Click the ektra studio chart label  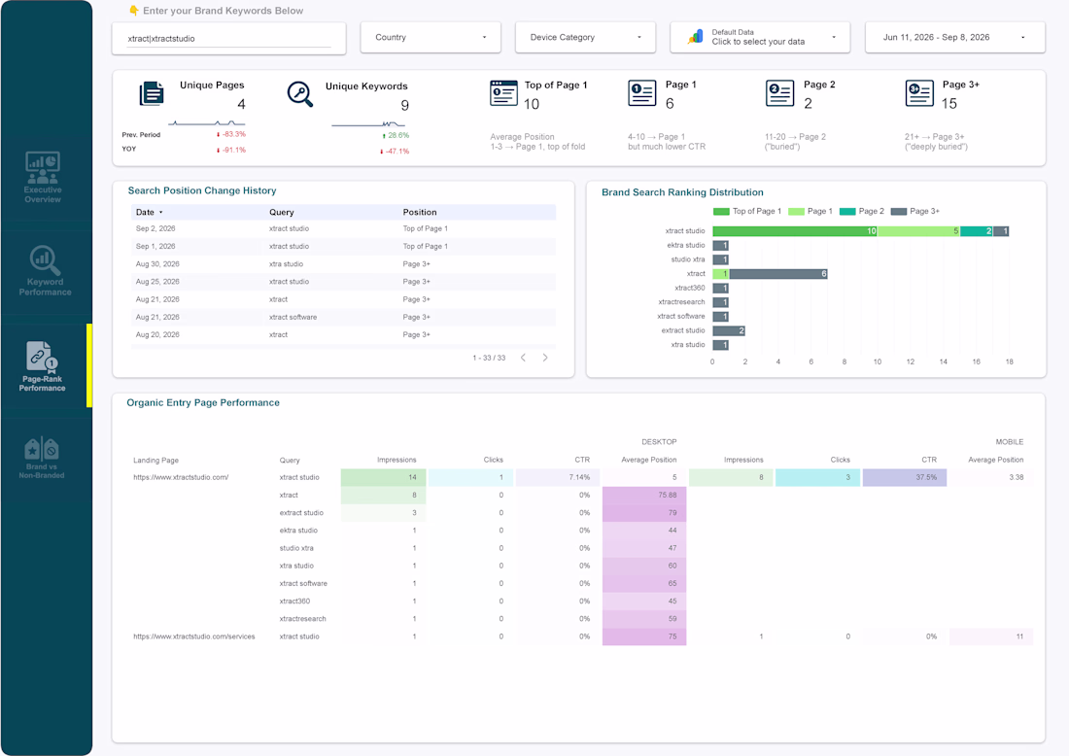(686, 246)
